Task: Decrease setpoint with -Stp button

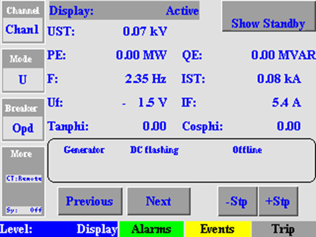Action: pyautogui.click(x=237, y=201)
